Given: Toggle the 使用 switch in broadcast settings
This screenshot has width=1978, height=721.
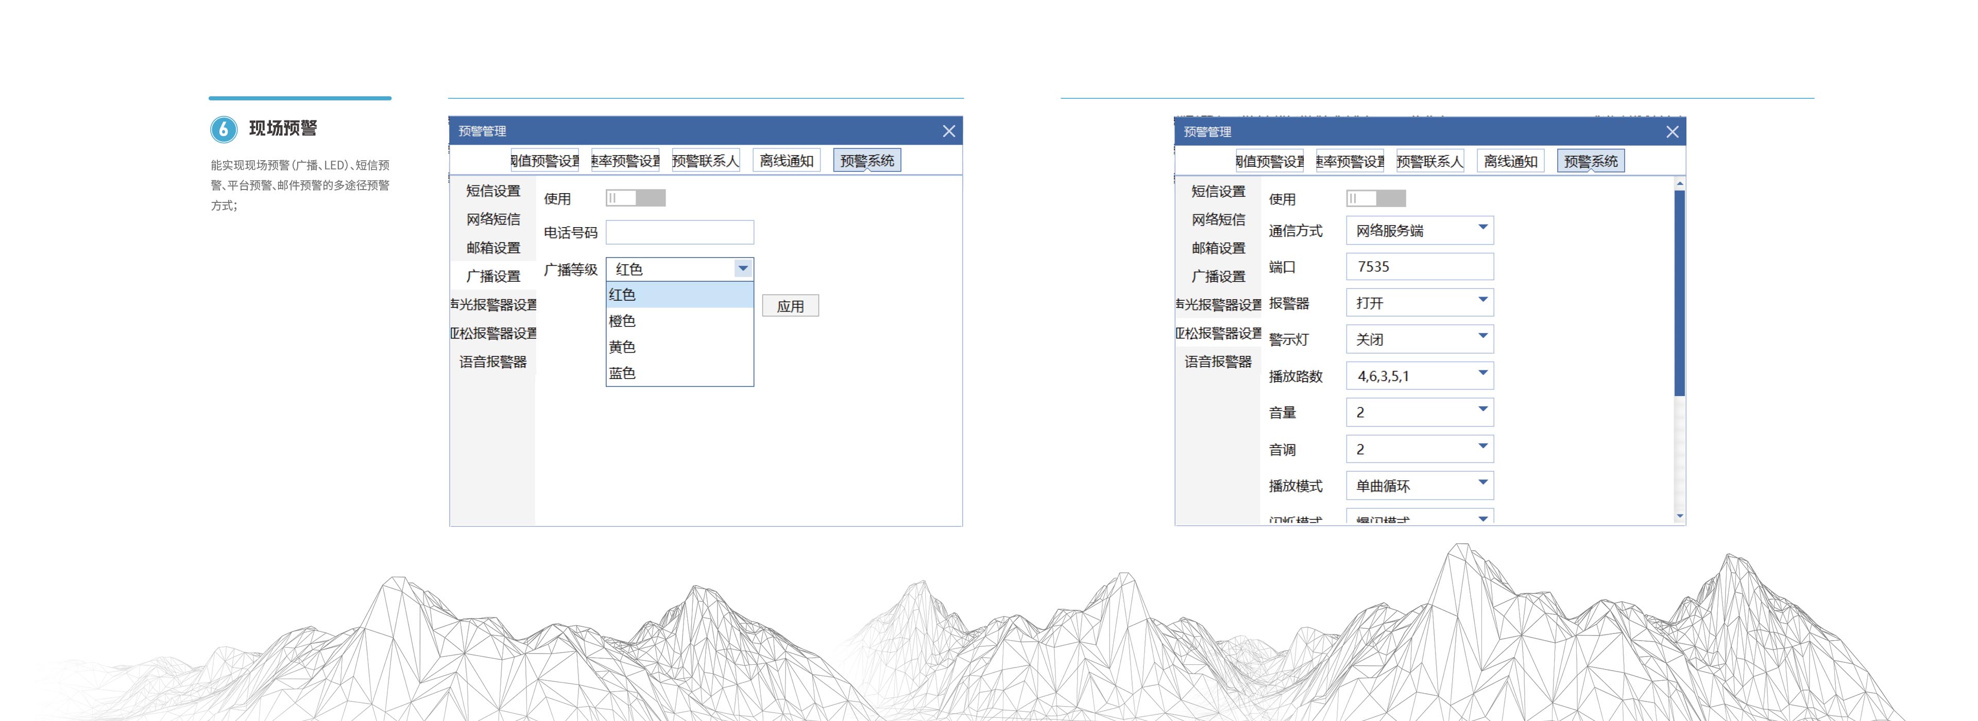Looking at the screenshot, I should 635,198.
